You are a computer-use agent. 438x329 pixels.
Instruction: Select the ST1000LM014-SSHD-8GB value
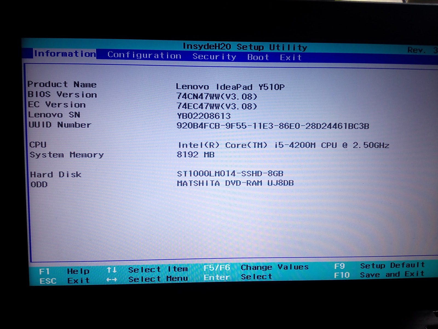pyautogui.click(x=230, y=174)
